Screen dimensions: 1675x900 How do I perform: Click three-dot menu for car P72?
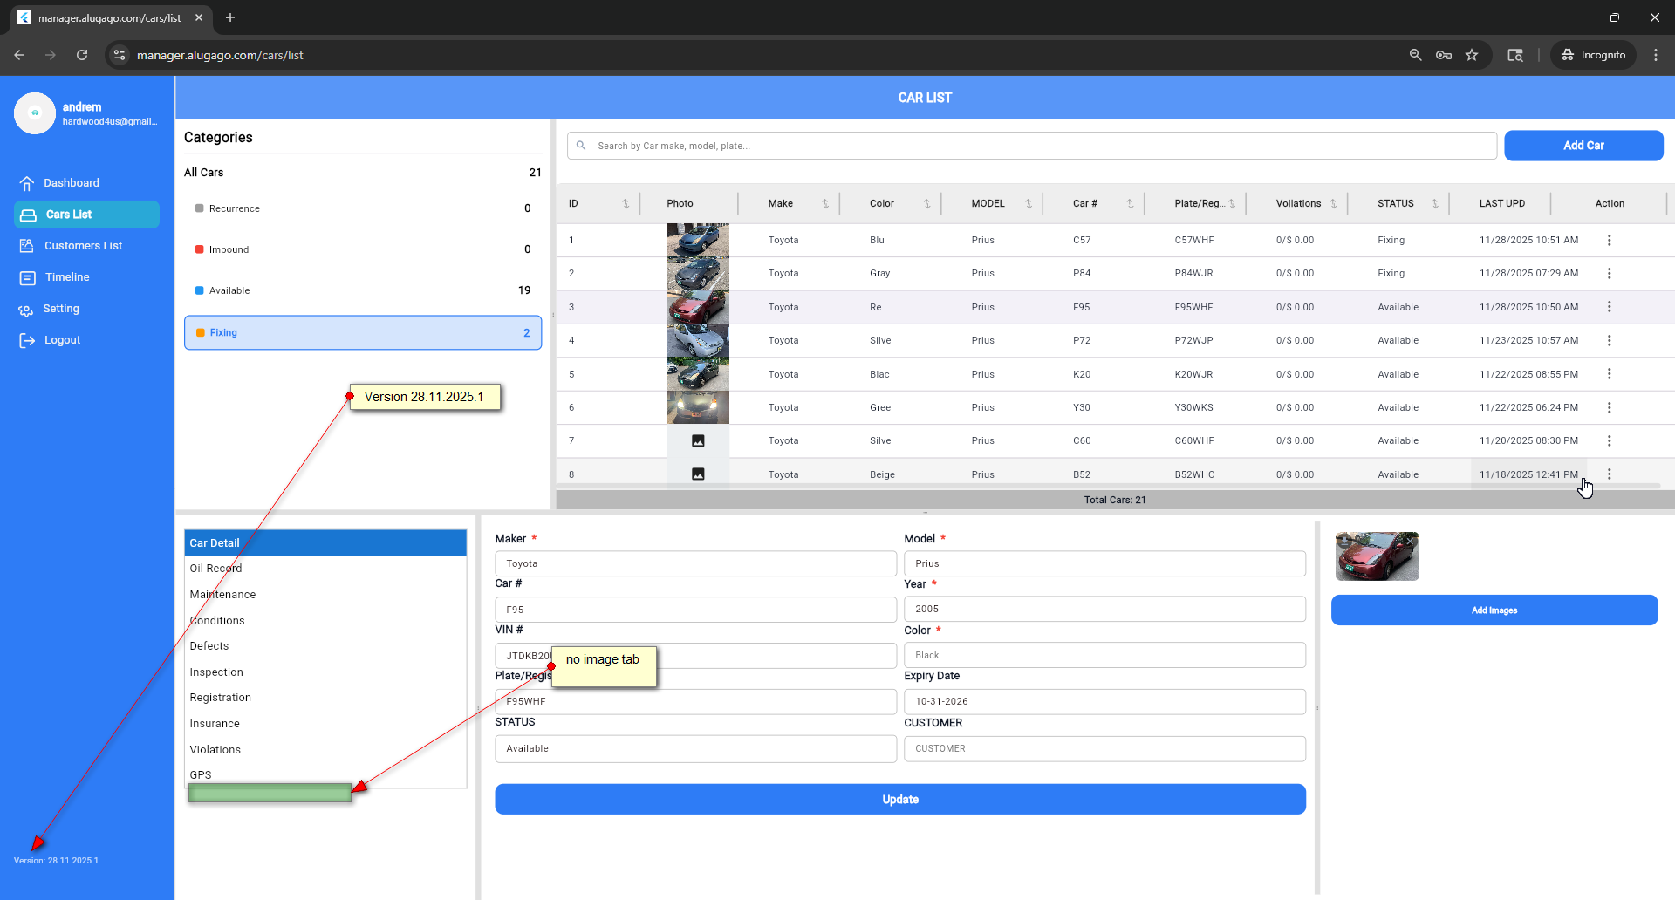coord(1609,341)
